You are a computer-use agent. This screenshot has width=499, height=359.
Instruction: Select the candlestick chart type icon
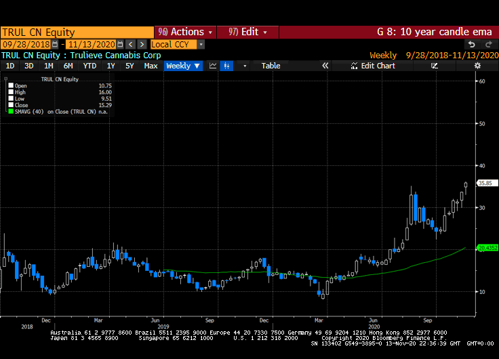click(227, 66)
